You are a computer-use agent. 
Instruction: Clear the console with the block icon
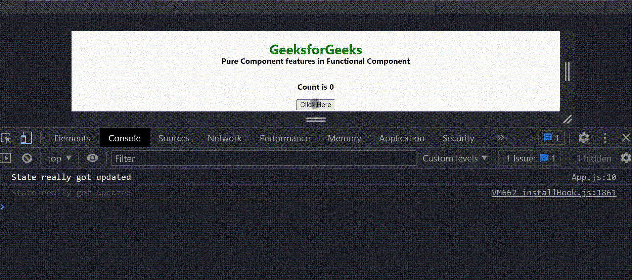click(27, 158)
